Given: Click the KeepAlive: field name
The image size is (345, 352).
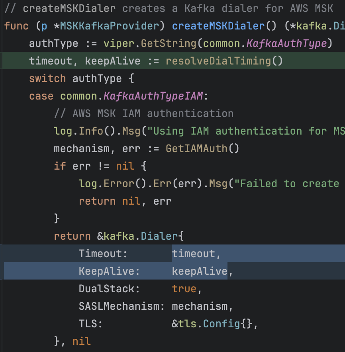Looking at the screenshot, I should (x=110, y=271).
